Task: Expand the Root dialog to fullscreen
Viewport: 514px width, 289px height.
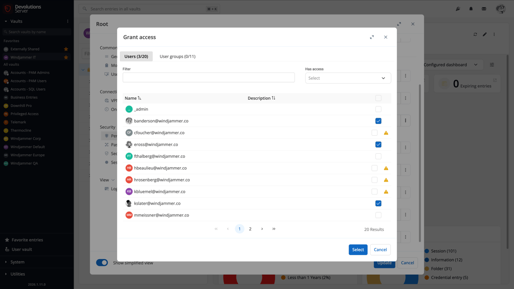Action: (399, 24)
